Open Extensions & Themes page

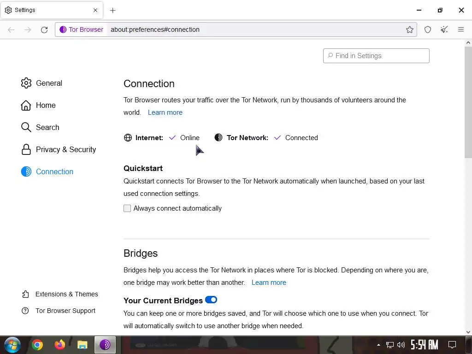point(60,294)
